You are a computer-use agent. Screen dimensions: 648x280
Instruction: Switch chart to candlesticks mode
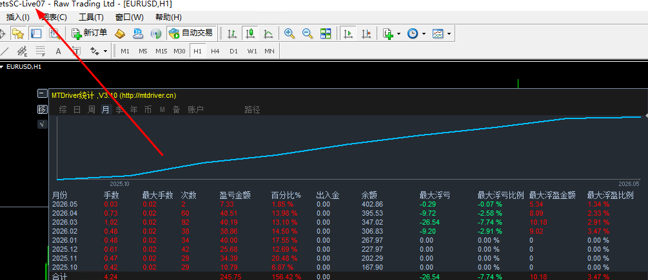(x=250, y=33)
